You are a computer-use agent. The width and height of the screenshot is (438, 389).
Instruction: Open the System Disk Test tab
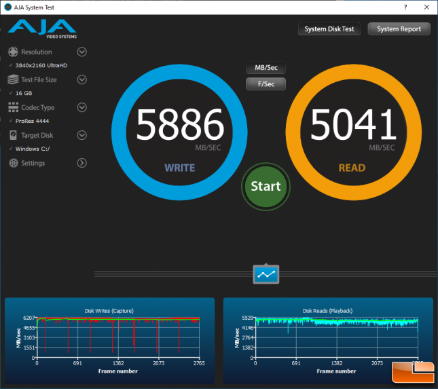(329, 29)
